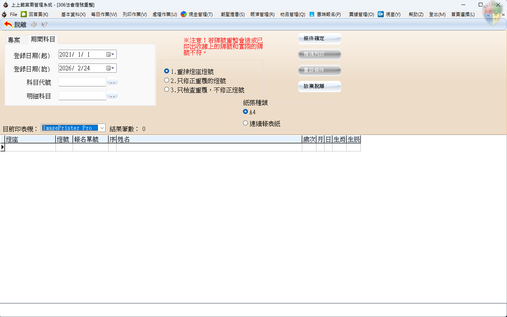This screenshot has width=507, height=317.
Task: Click the browse button beside 明細科目
Action: [112, 96]
